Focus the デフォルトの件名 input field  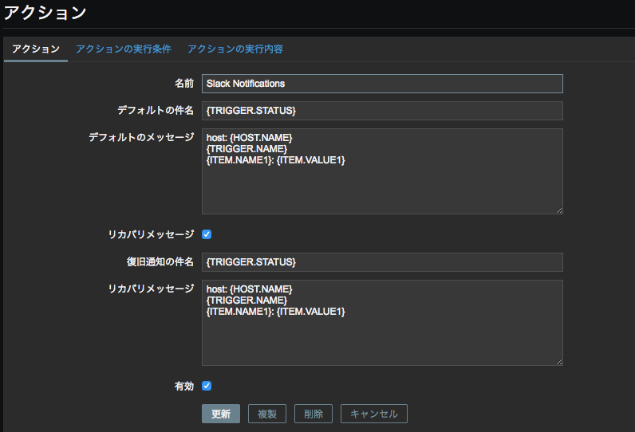coord(382,111)
